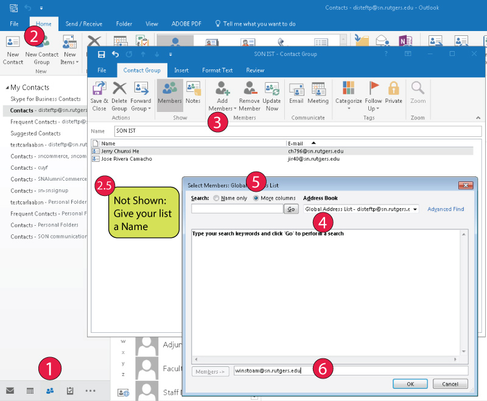
Task: Select the Contacts - cuyf folder
Action: pos(29,167)
